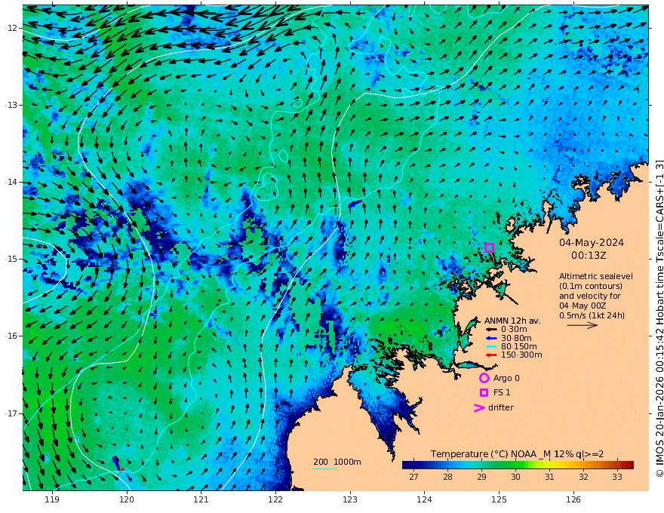This screenshot has width=664, height=513.
Task: Click longitude axis label 119
Action: coord(52,499)
